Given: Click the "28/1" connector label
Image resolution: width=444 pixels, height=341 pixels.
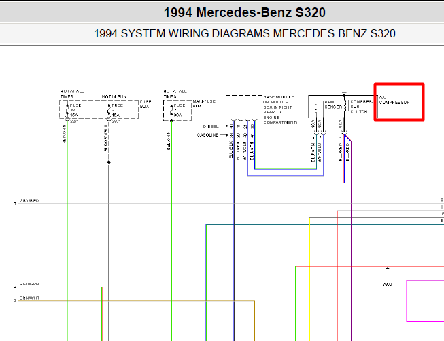Looking at the screenshot, I should tap(116, 122).
